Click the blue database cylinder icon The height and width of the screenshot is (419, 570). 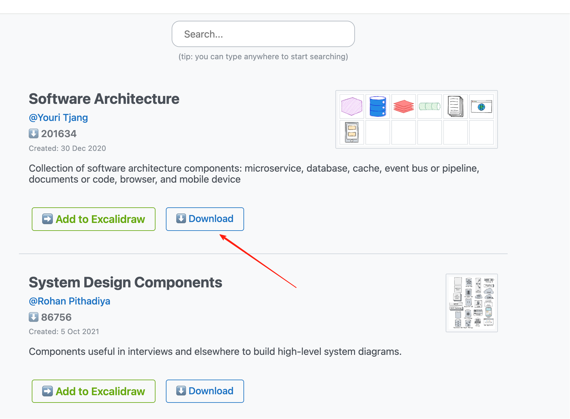coord(378,106)
